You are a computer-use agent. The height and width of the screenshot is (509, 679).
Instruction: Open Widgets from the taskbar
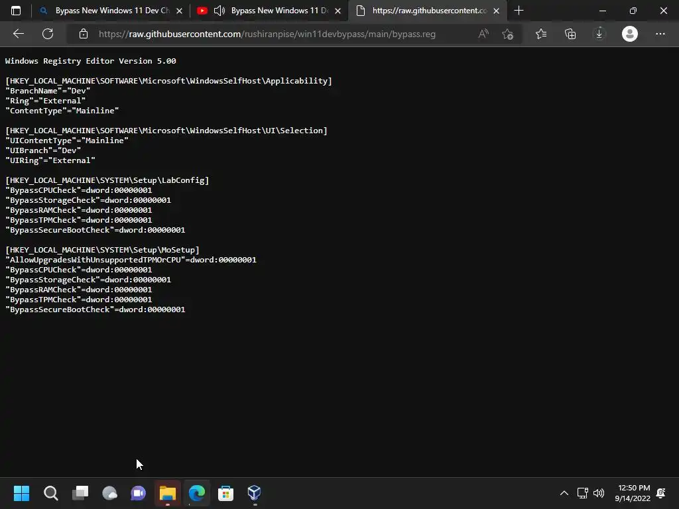click(109, 493)
